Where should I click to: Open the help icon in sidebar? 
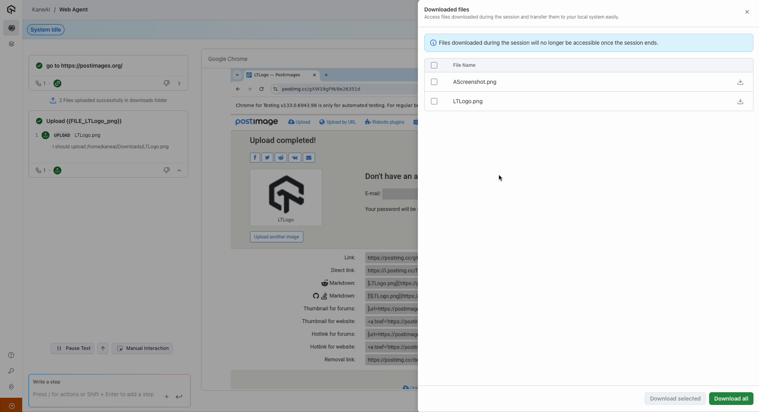pos(11,355)
